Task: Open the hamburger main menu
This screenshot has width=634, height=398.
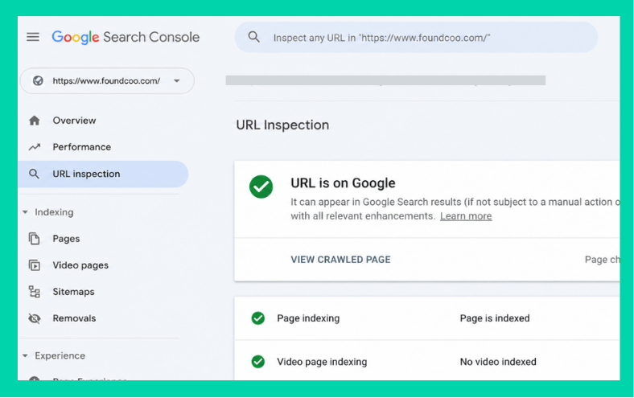Action: [x=33, y=37]
